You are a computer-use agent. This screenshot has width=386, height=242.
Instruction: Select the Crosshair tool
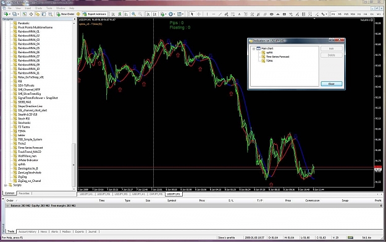click(x=199, y=14)
